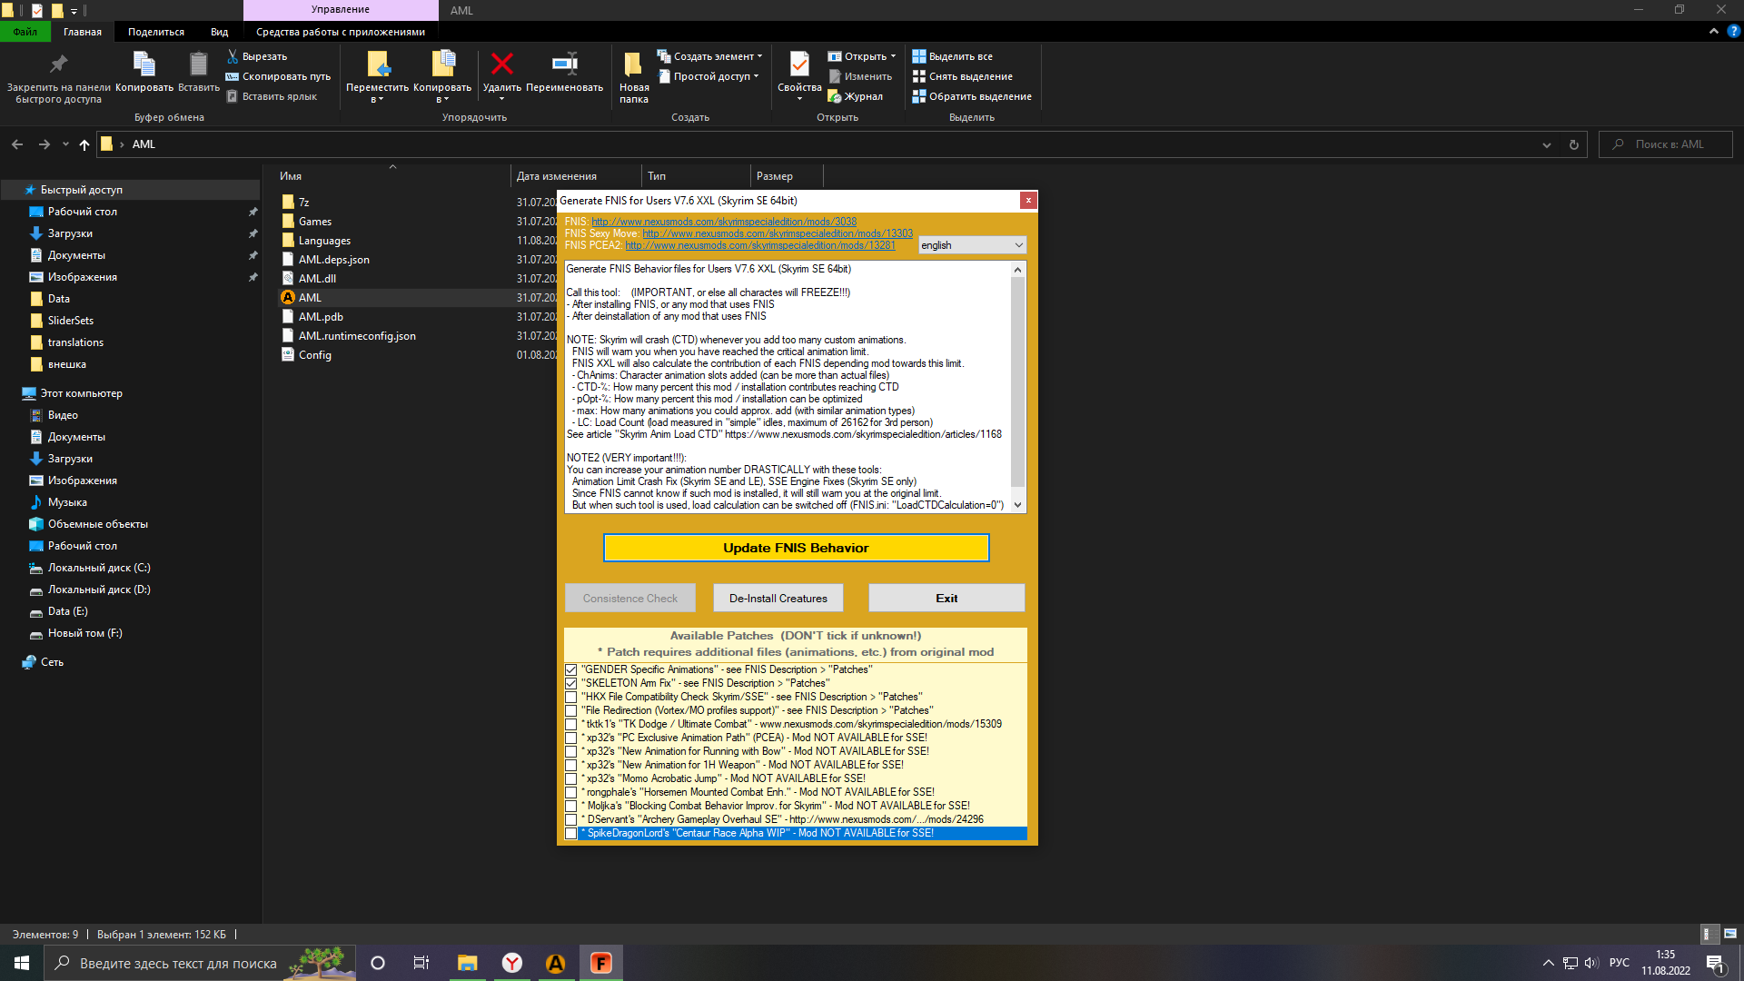Click the Cut scissors icon
The height and width of the screenshot is (981, 1744).
coord(233,56)
